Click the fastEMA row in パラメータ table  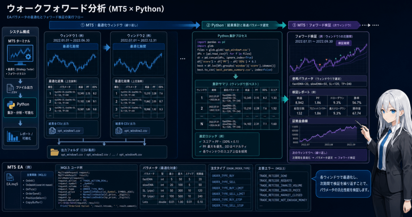click(x=173, y=179)
